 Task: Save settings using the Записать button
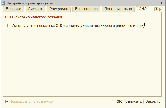(x=133, y=101)
